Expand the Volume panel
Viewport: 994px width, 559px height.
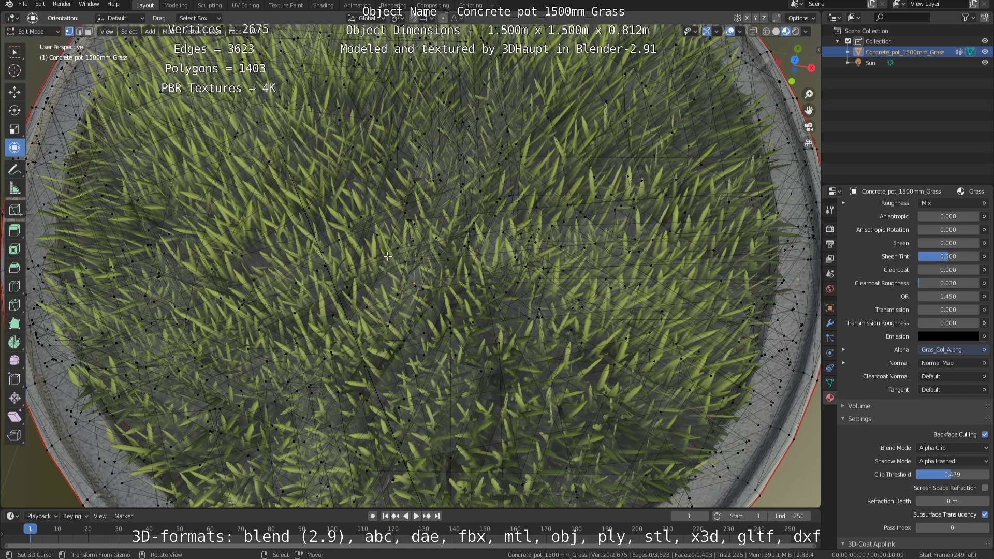[859, 406]
